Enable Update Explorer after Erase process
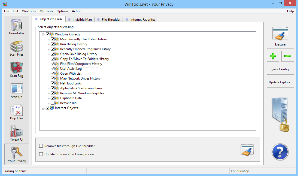This screenshot has width=298, height=176. tap(41, 154)
